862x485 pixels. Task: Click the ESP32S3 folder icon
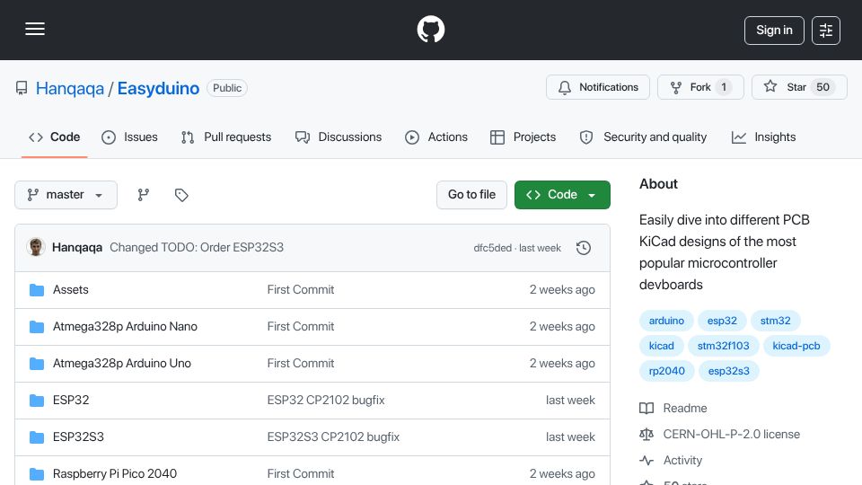pyautogui.click(x=37, y=437)
